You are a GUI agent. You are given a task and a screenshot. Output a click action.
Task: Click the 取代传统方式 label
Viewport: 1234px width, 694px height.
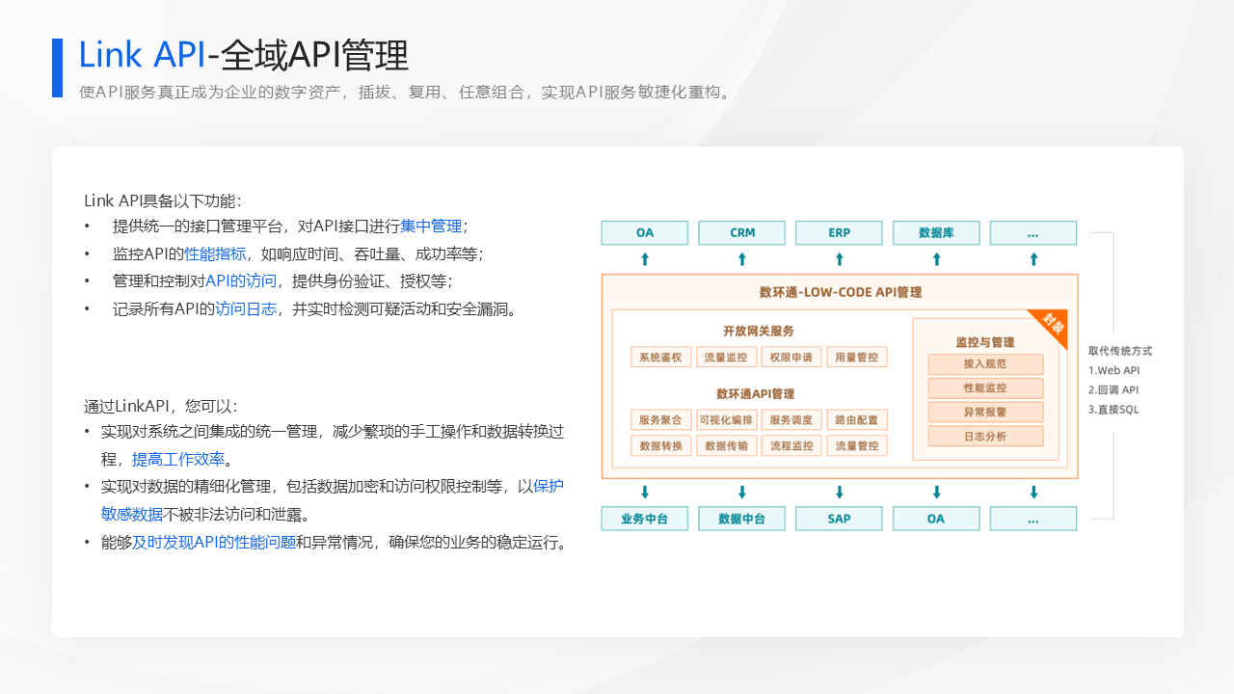(x=1120, y=351)
